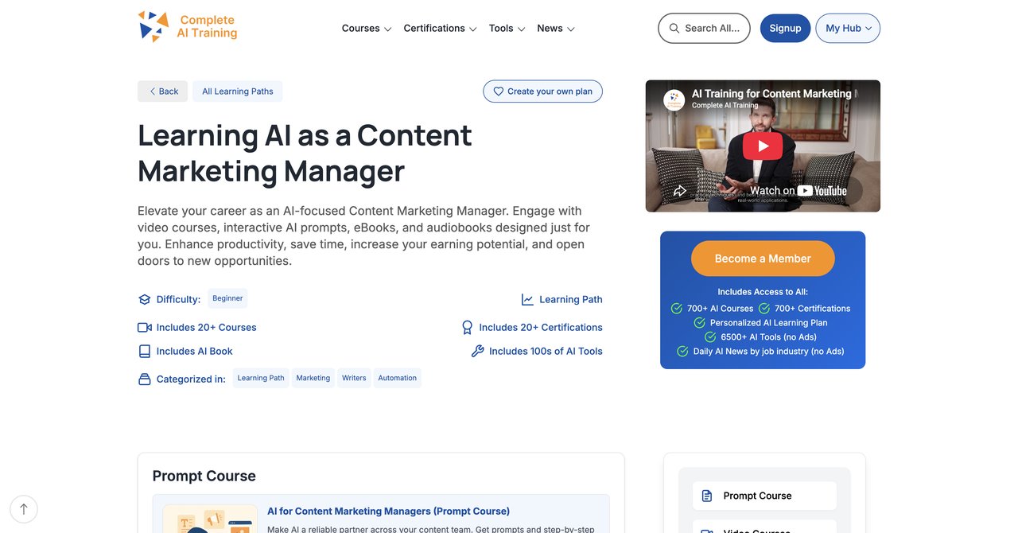
Task: Click the Complete AI Training logo
Action: 188,27
